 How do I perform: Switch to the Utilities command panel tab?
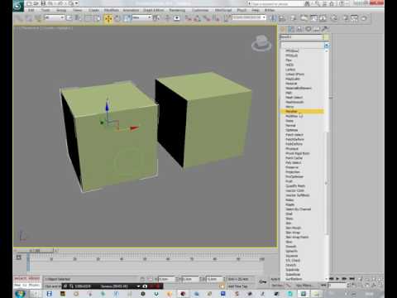click(x=325, y=29)
